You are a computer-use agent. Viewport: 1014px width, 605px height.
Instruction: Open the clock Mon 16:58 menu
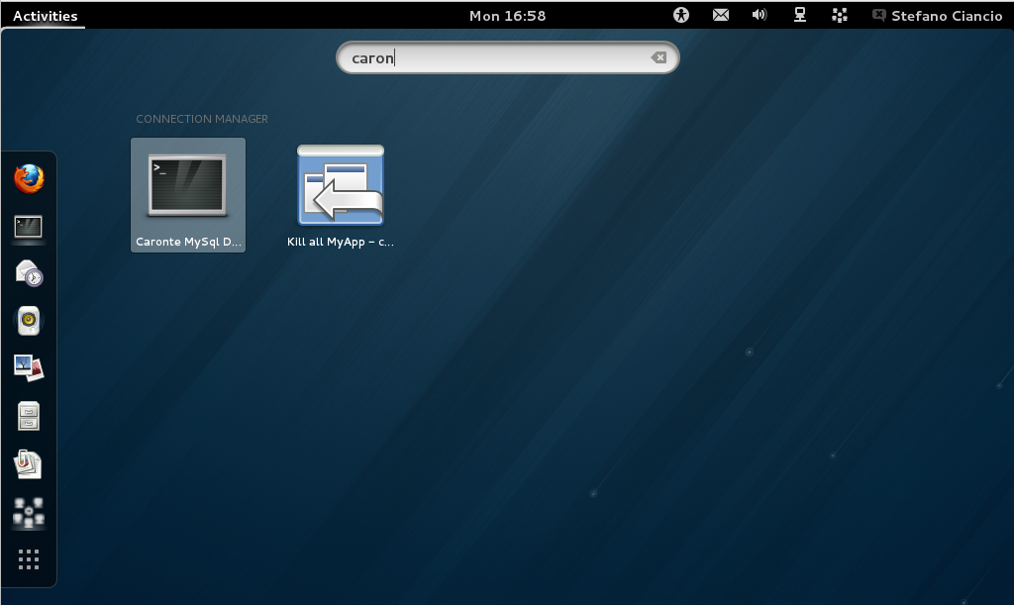[x=508, y=16]
